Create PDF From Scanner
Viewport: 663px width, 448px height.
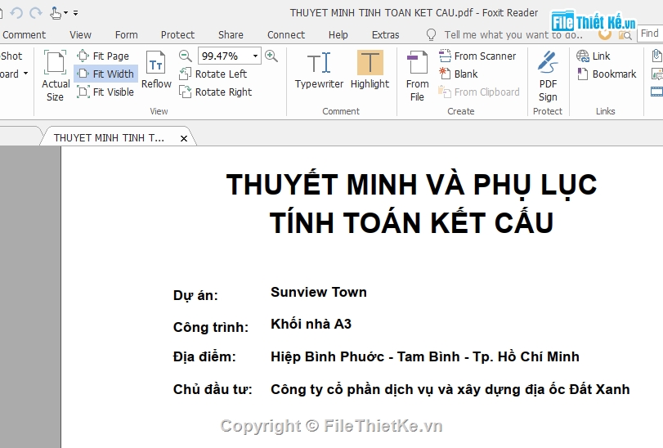coord(477,56)
